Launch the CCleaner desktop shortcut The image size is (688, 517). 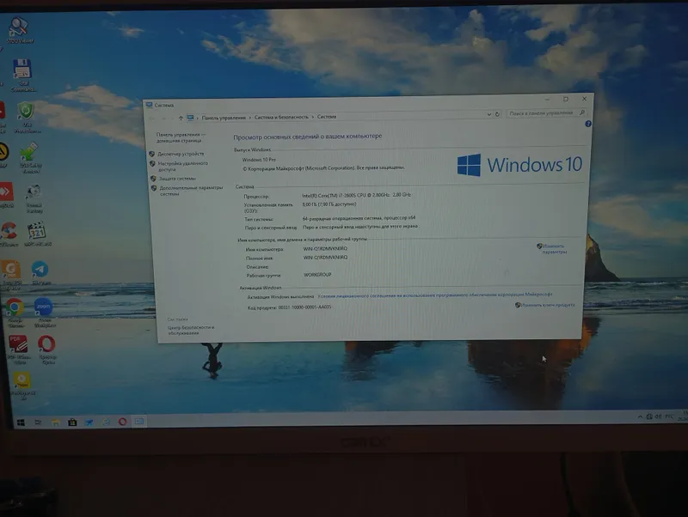coord(9,234)
